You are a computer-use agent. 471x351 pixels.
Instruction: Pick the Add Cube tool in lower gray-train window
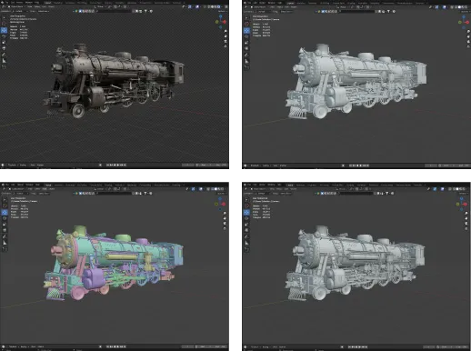coord(246,249)
